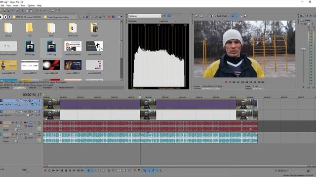Save preview snapshot to file

(x=245, y=16)
